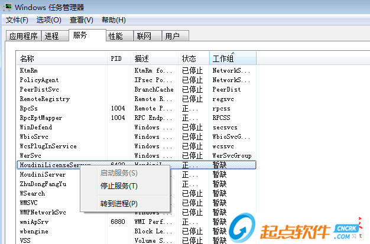This screenshot has width=370, height=244.
Task: Sort by the PID column header
Action: pos(119,58)
